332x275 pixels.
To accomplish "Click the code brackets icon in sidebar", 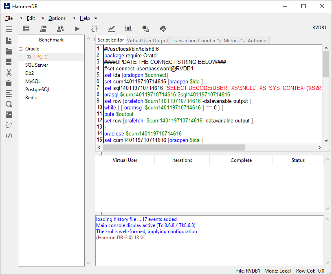I will [x=9, y=136].
